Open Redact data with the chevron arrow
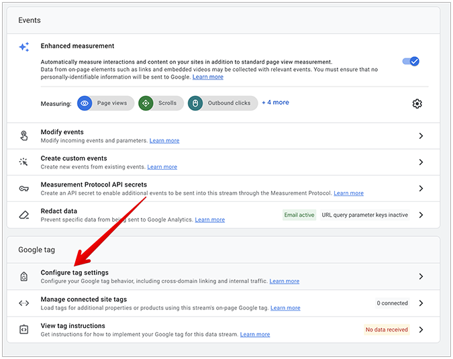 421,215
